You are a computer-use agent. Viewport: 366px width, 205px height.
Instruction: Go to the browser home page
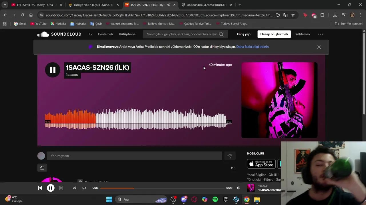click(31, 15)
